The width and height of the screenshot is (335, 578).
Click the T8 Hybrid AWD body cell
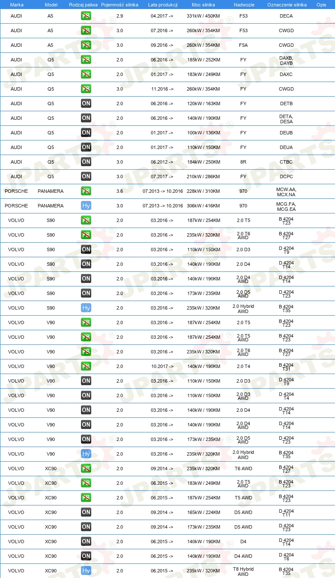click(243, 571)
